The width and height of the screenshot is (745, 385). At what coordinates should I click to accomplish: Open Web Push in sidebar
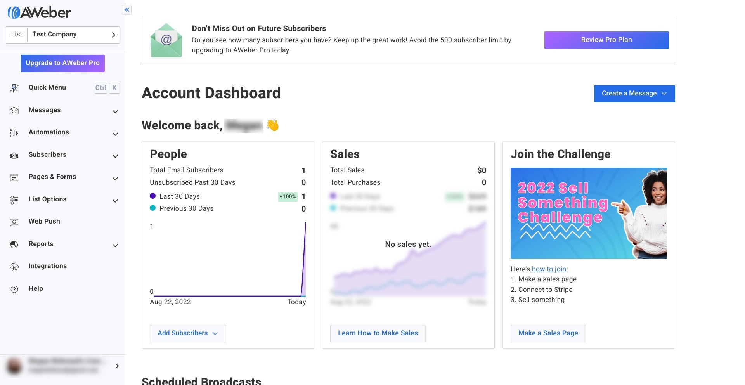pos(44,221)
